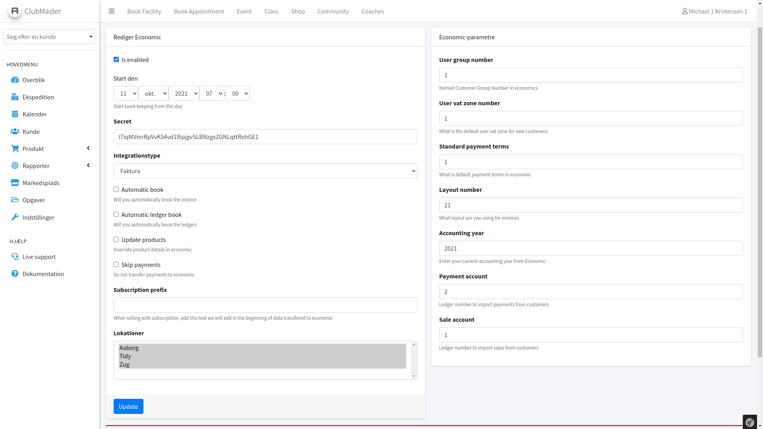The width and height of the screenshot is (763, 429).
Task: Uncheck the Is enabled checkbox
Action: click(x=116, y=60)
